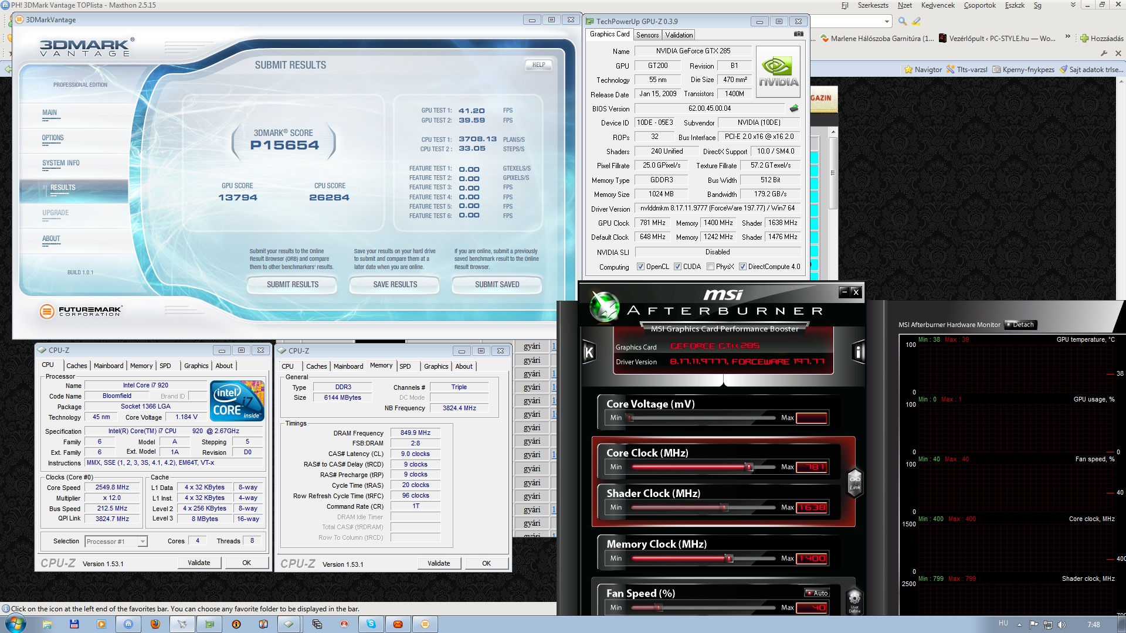Switch to the Validation tab in GPU-Z
This screenshot has width=1126, height=633.
click(x=679, y=35)
